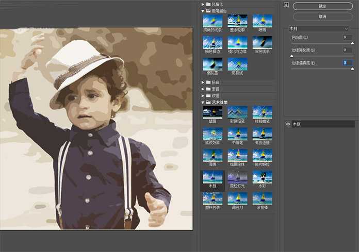Toggle eye visibility of 木刻 effect layer
The image size is (359, 252).
click(287, 124)
